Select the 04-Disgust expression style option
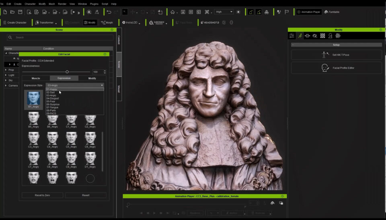This screenshot has height=220, width=386. click(x=53, y=98)
